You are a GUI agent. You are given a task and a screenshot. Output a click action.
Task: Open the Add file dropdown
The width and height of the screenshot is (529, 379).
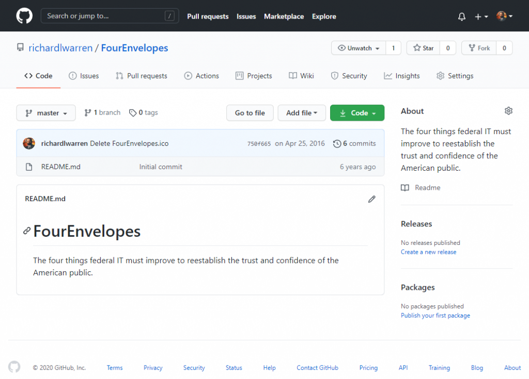301,113
